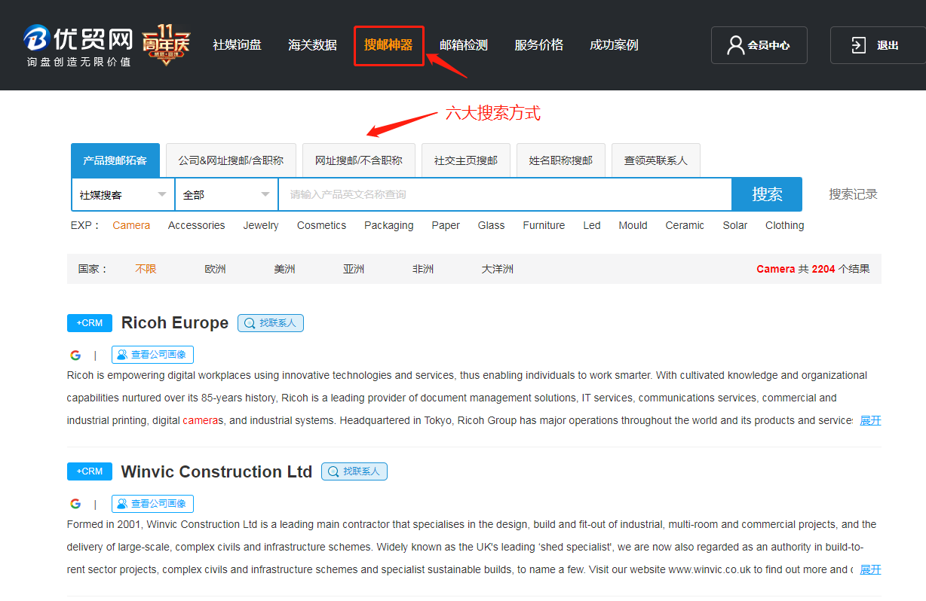Click the Google icon under Winvic Construction Ltd

[x=75, y=505]
